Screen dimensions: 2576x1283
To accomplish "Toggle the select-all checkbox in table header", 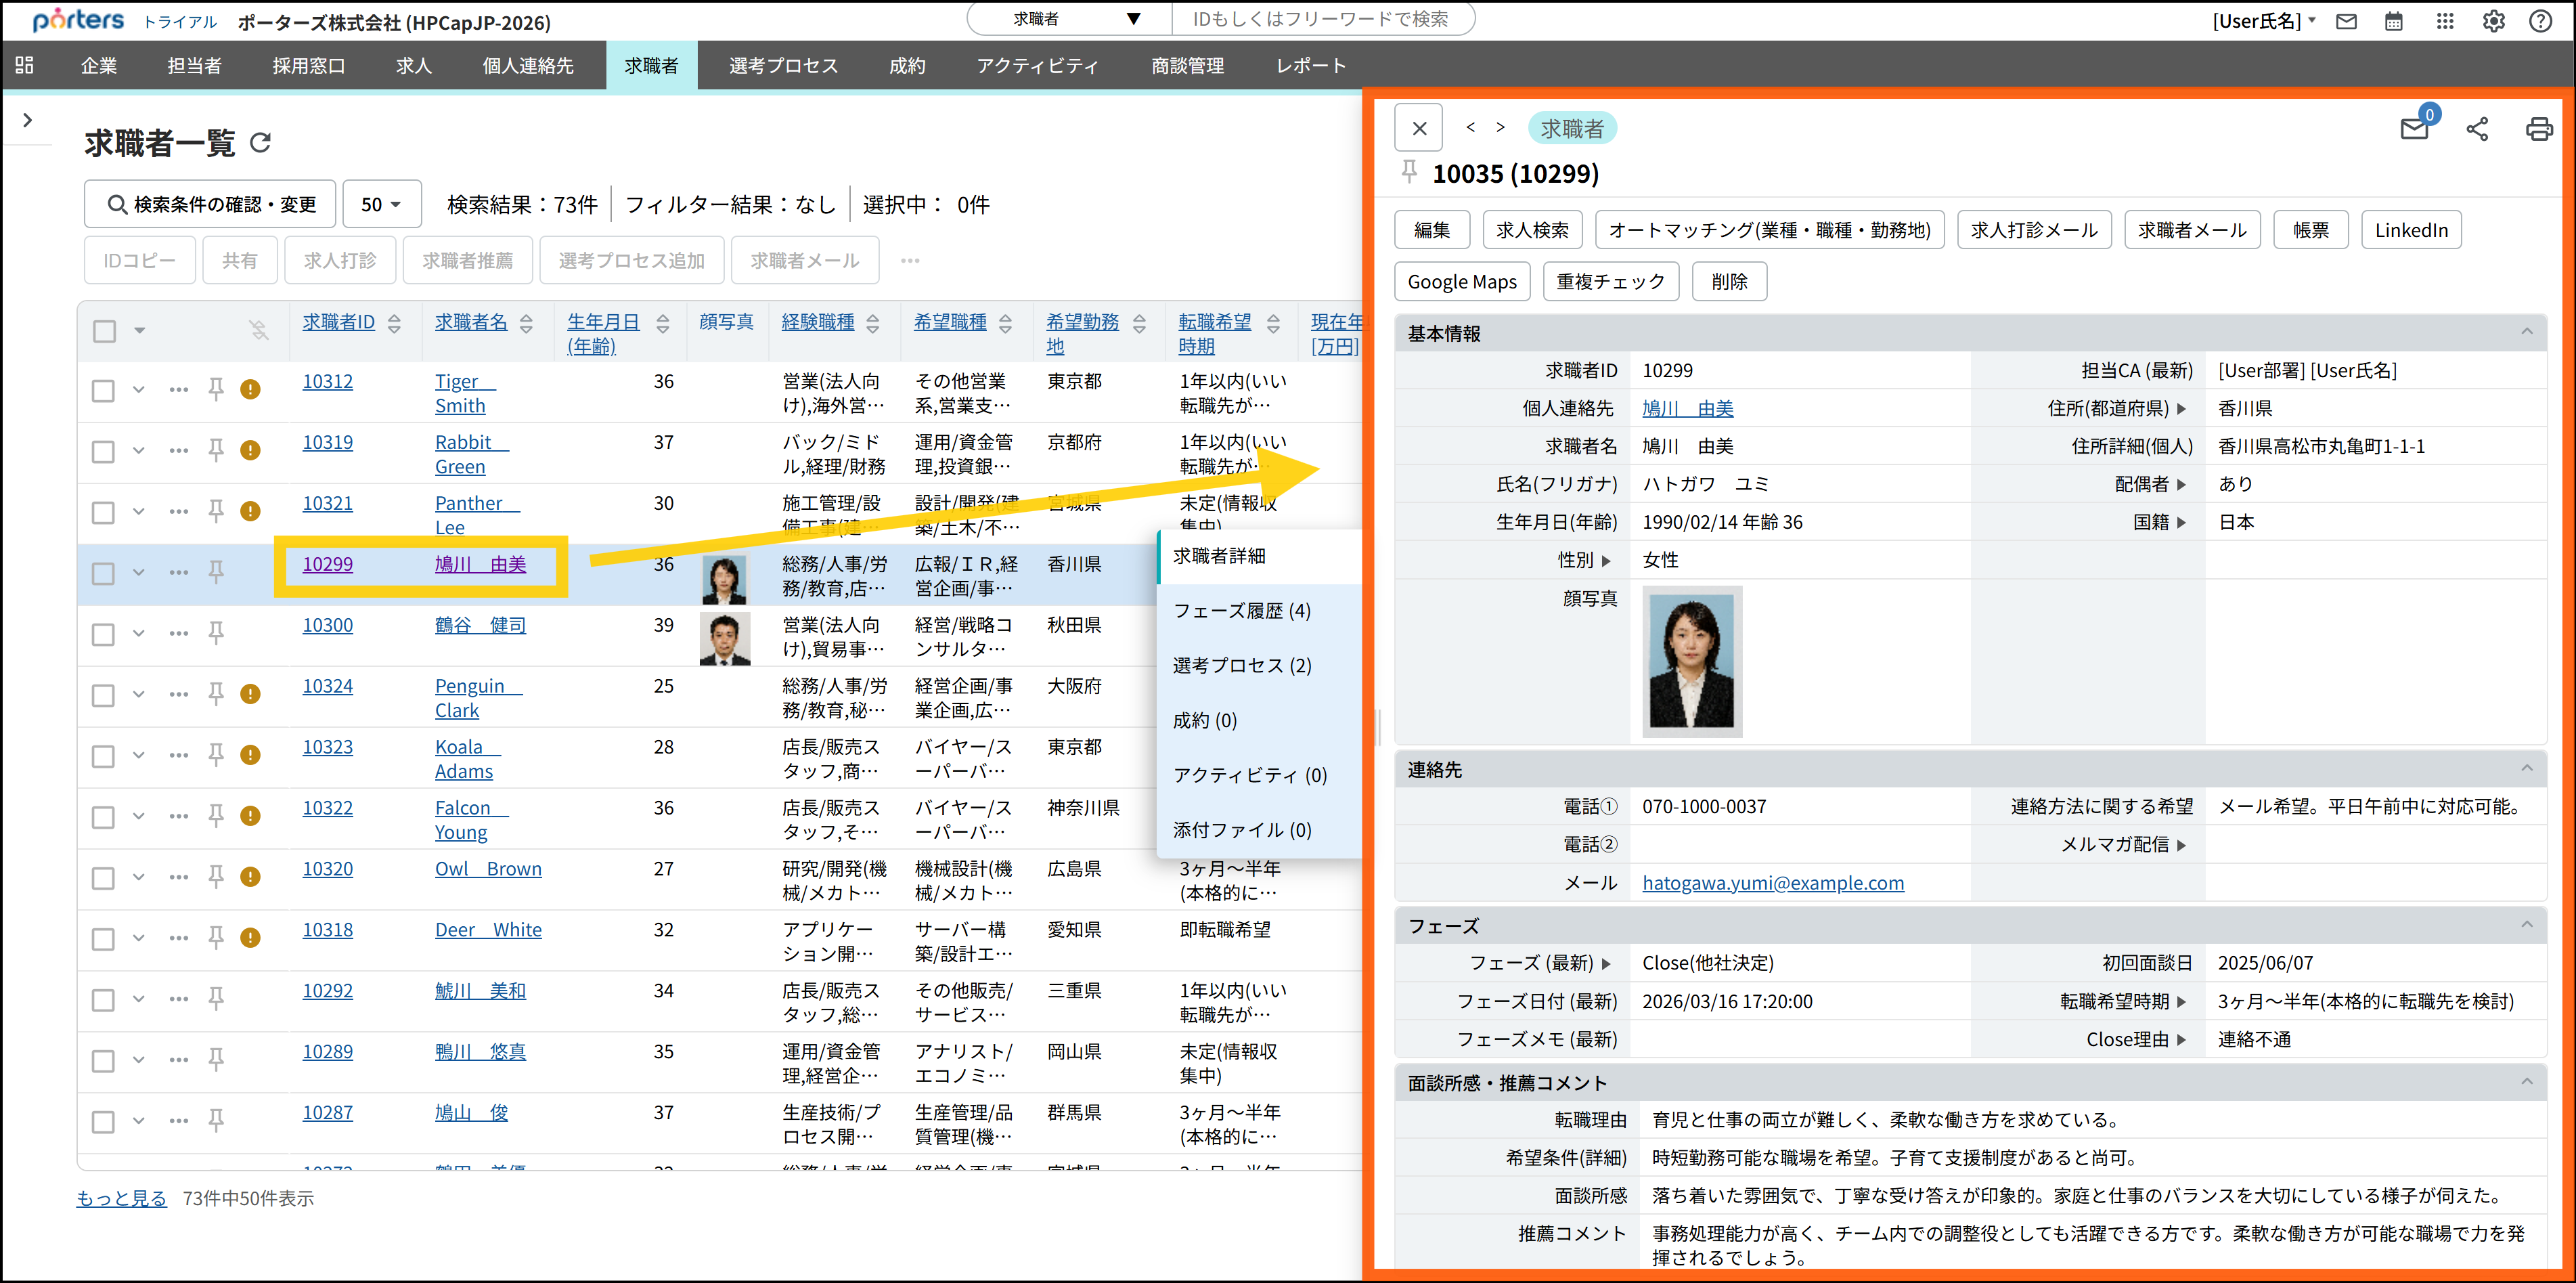I will pos(105,331).
